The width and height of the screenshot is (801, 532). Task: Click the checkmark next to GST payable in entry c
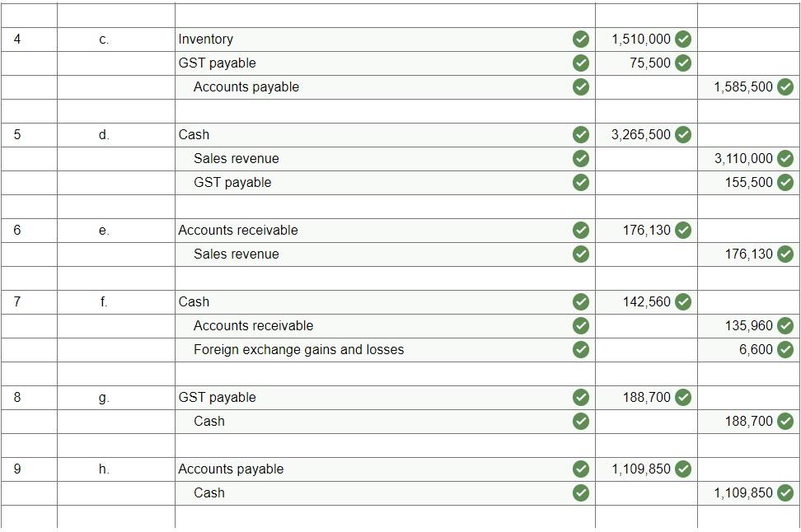(x=582, y=63)
